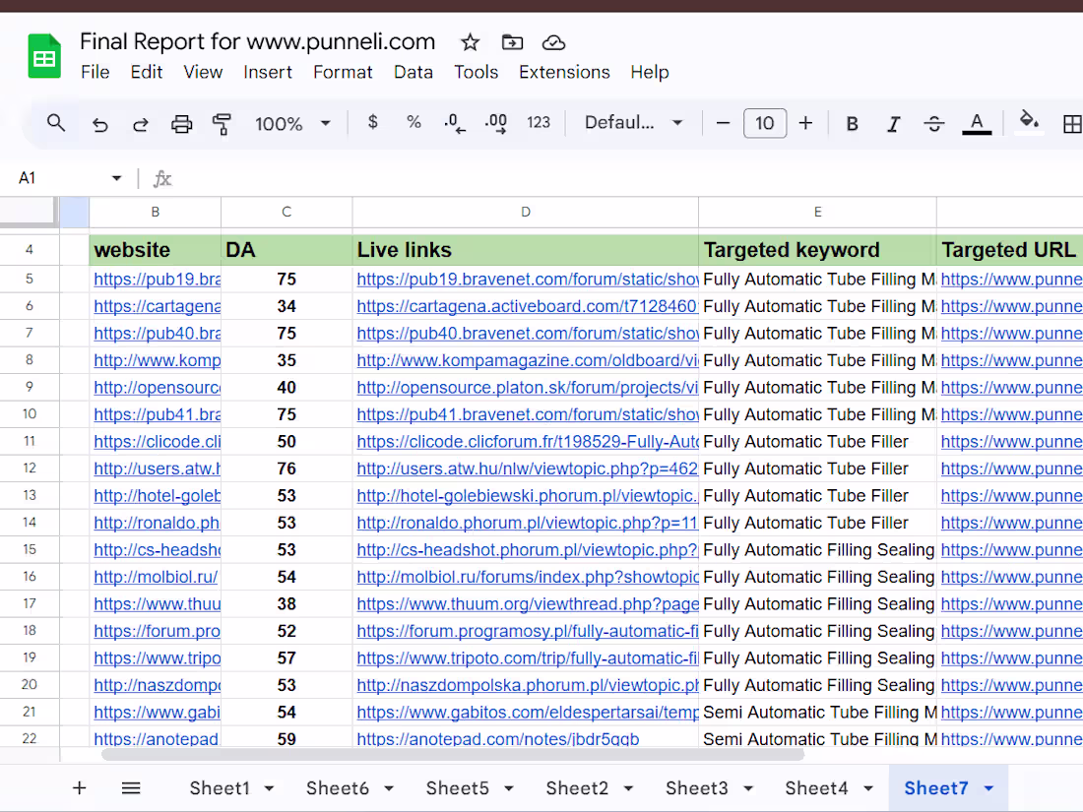Click the undo arrow icon
The height and width of the screenshot is (812, 1083).
(99, 124)
